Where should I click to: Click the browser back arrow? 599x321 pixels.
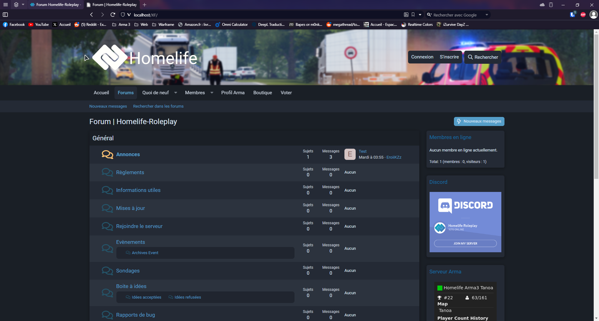pos(91,15)
